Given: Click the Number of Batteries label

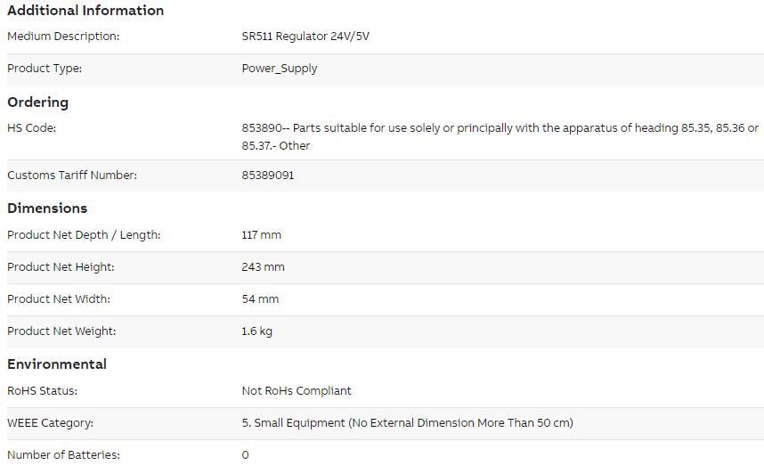Looking at the screenshot, I should pyautogui.click(x=63, y=454).
